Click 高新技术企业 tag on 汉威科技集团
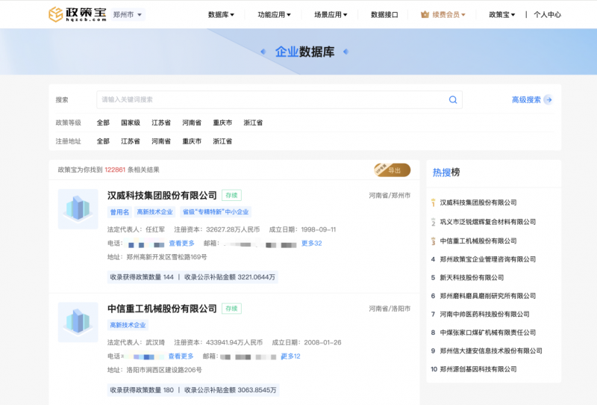The width and height of the screenshot is (597, 405). point(155,212)
